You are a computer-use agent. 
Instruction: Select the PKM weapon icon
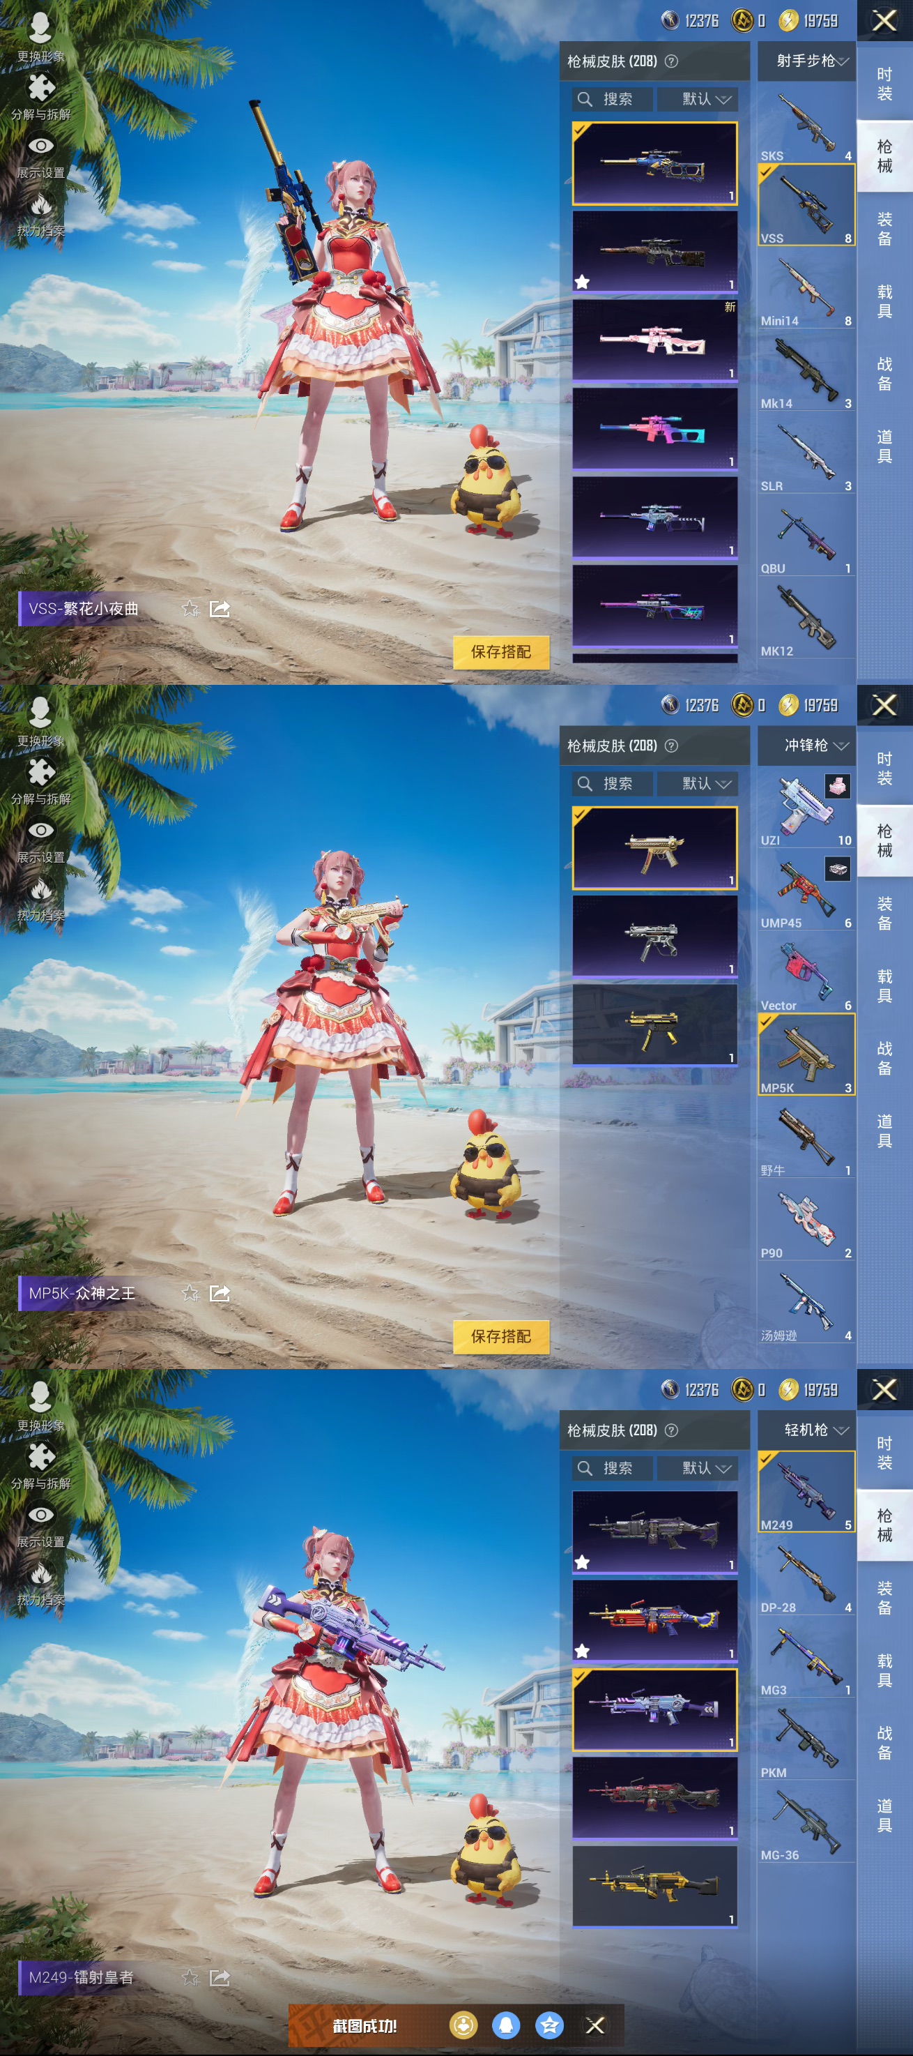[806, 1740]
